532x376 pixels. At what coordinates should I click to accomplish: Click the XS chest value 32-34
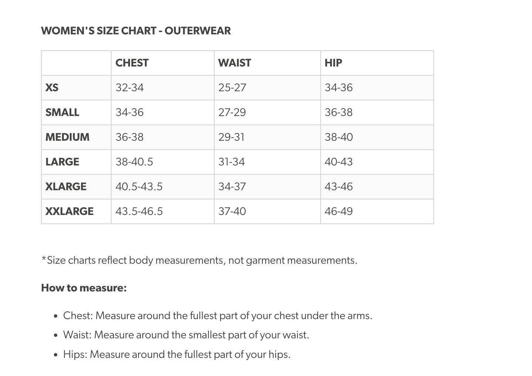pos(129,88)
